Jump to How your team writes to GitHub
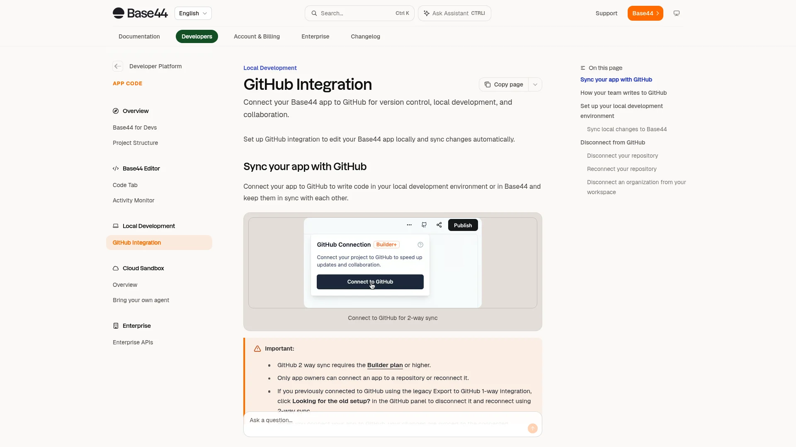 pyautogui.click(x=624, y=93)
